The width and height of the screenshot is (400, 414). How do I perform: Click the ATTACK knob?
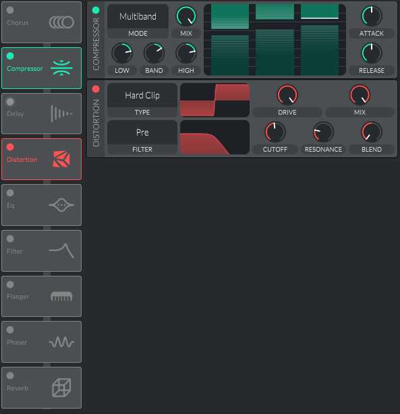tap(372, 16)
